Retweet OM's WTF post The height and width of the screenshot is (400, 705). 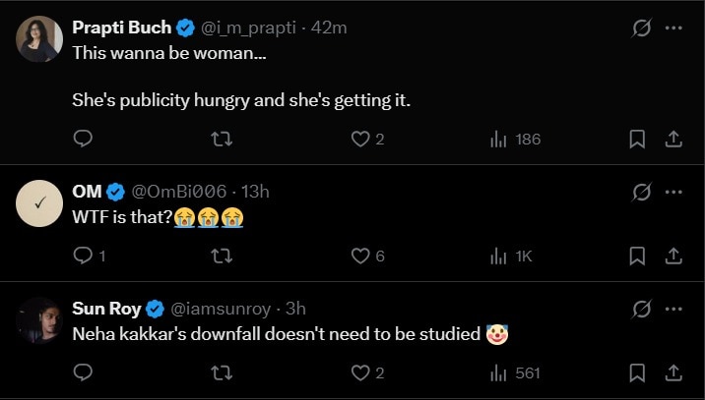(x=223, y=256)
